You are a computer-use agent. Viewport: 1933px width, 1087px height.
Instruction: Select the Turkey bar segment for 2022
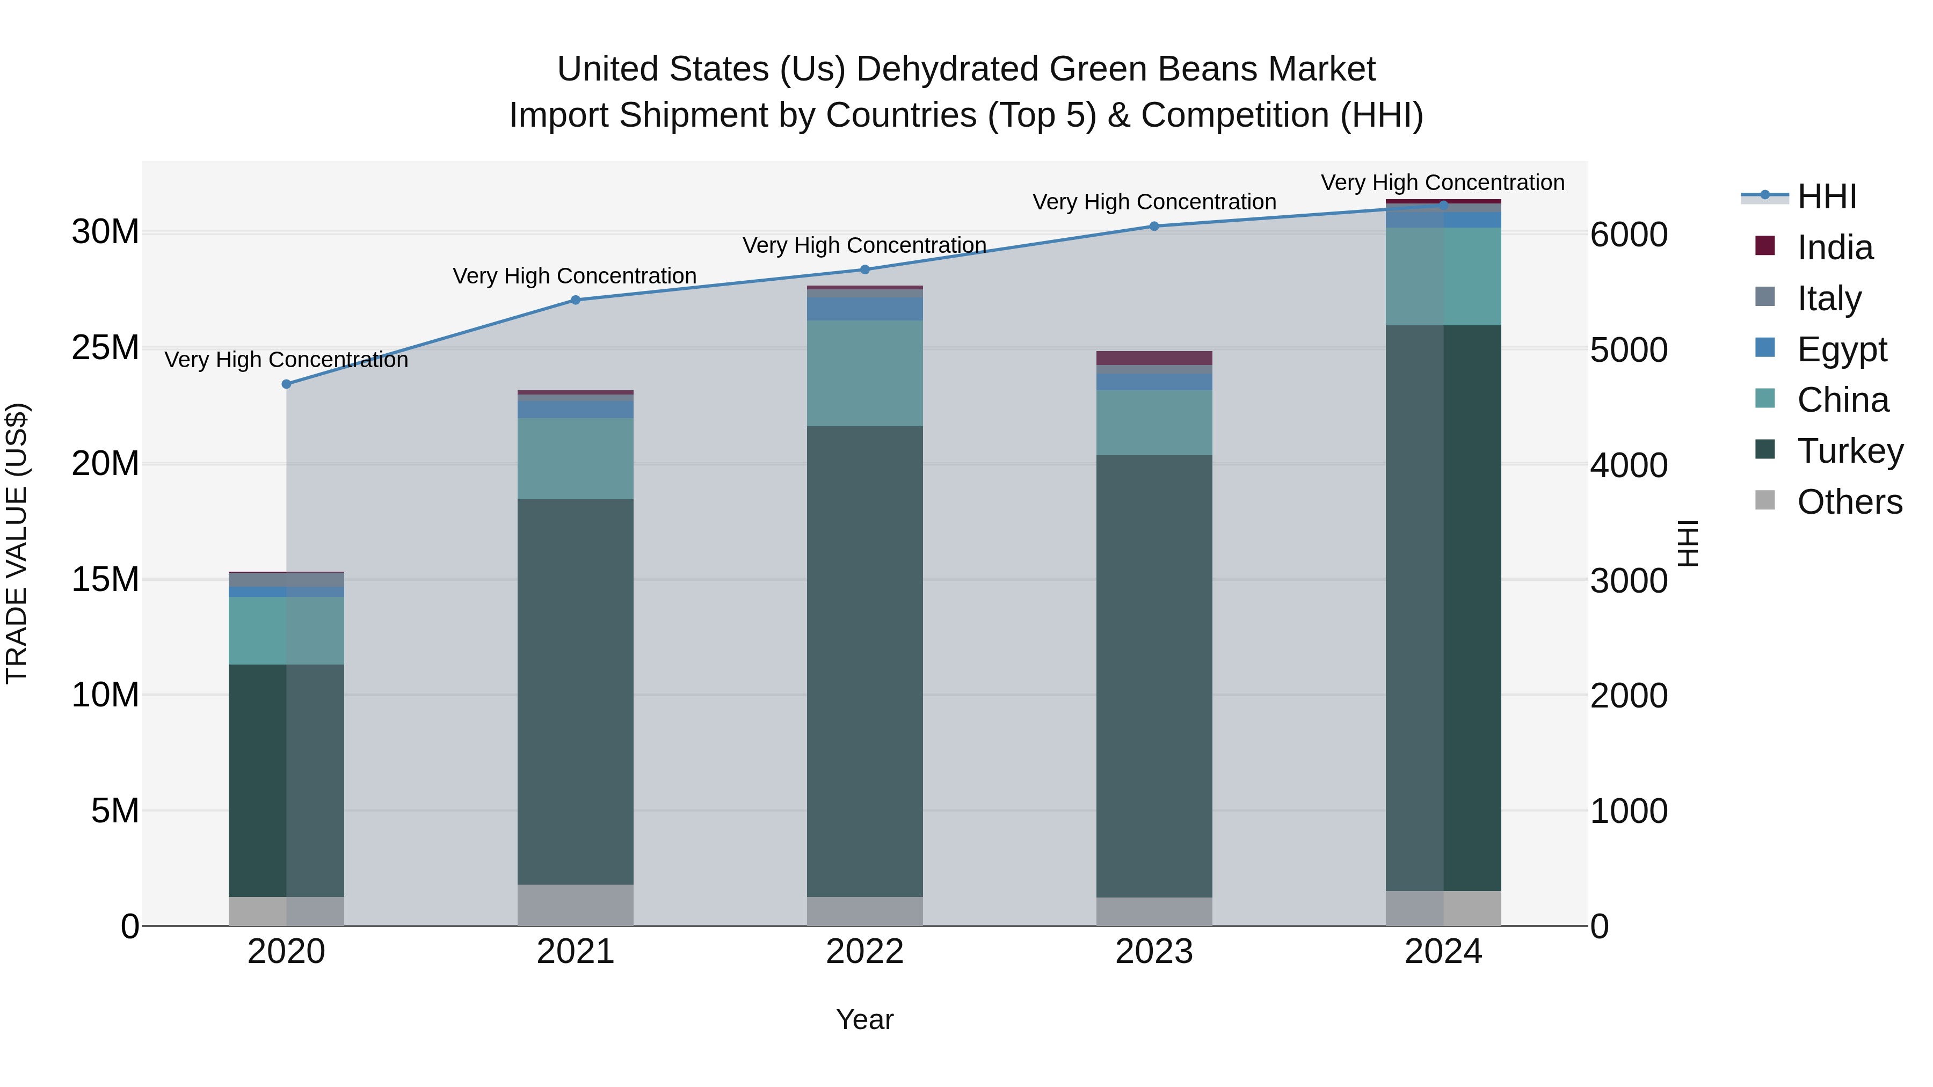click(x=864, y=662)
